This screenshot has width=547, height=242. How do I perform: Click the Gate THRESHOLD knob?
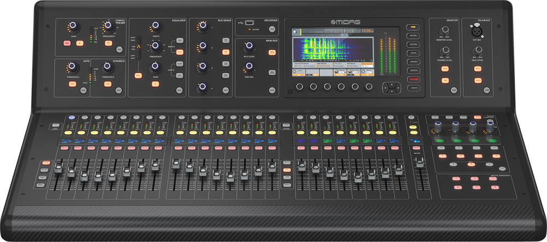pyautogui.click(x=71, y=67)
